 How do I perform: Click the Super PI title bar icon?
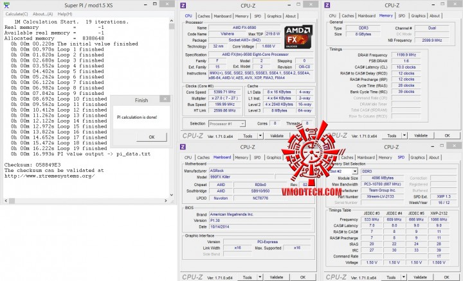6,5
